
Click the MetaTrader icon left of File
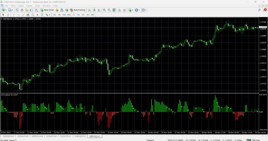point(2,6)
